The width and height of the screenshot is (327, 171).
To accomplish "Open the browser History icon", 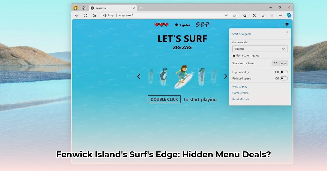I will click(x=254, y=15).
